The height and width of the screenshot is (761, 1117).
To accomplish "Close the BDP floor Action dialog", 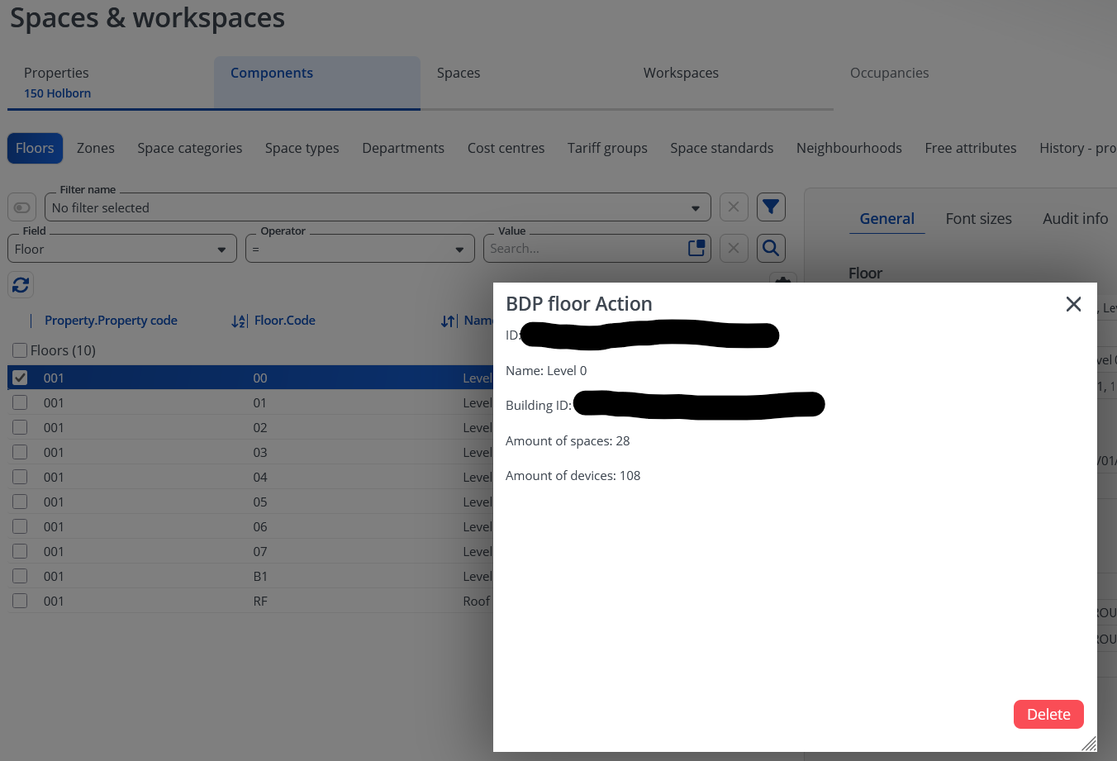I will click(x=1073, y=304).
